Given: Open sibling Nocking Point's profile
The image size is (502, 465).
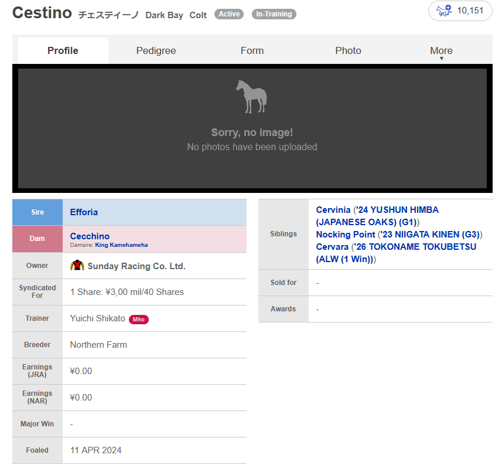Looking at the screenshot, I should [346, 235].
